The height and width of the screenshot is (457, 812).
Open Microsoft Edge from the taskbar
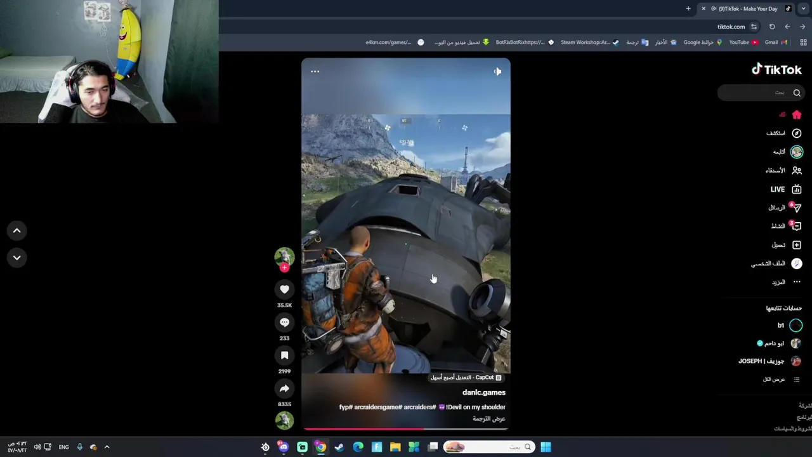(358, 447)
